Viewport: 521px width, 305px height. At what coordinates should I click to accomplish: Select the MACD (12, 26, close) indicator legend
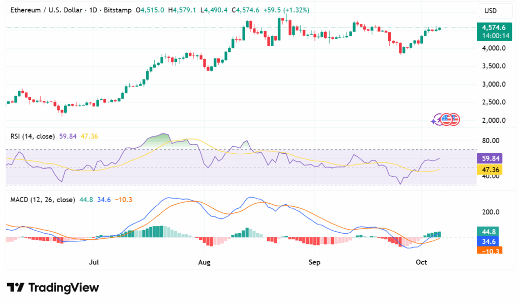click(43, 200)
